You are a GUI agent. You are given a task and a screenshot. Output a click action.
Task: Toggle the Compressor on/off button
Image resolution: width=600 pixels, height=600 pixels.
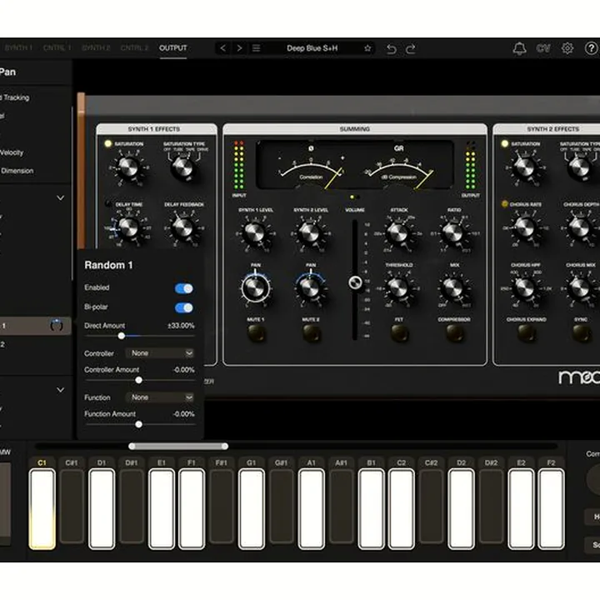point(454,332)
